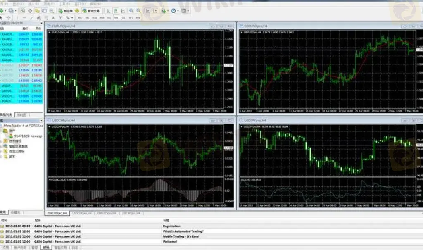Open the 'What Is Automated Trading?' message
Image resolution: width=423 pixels, height=250 pixels.
(x=183, y=231)
